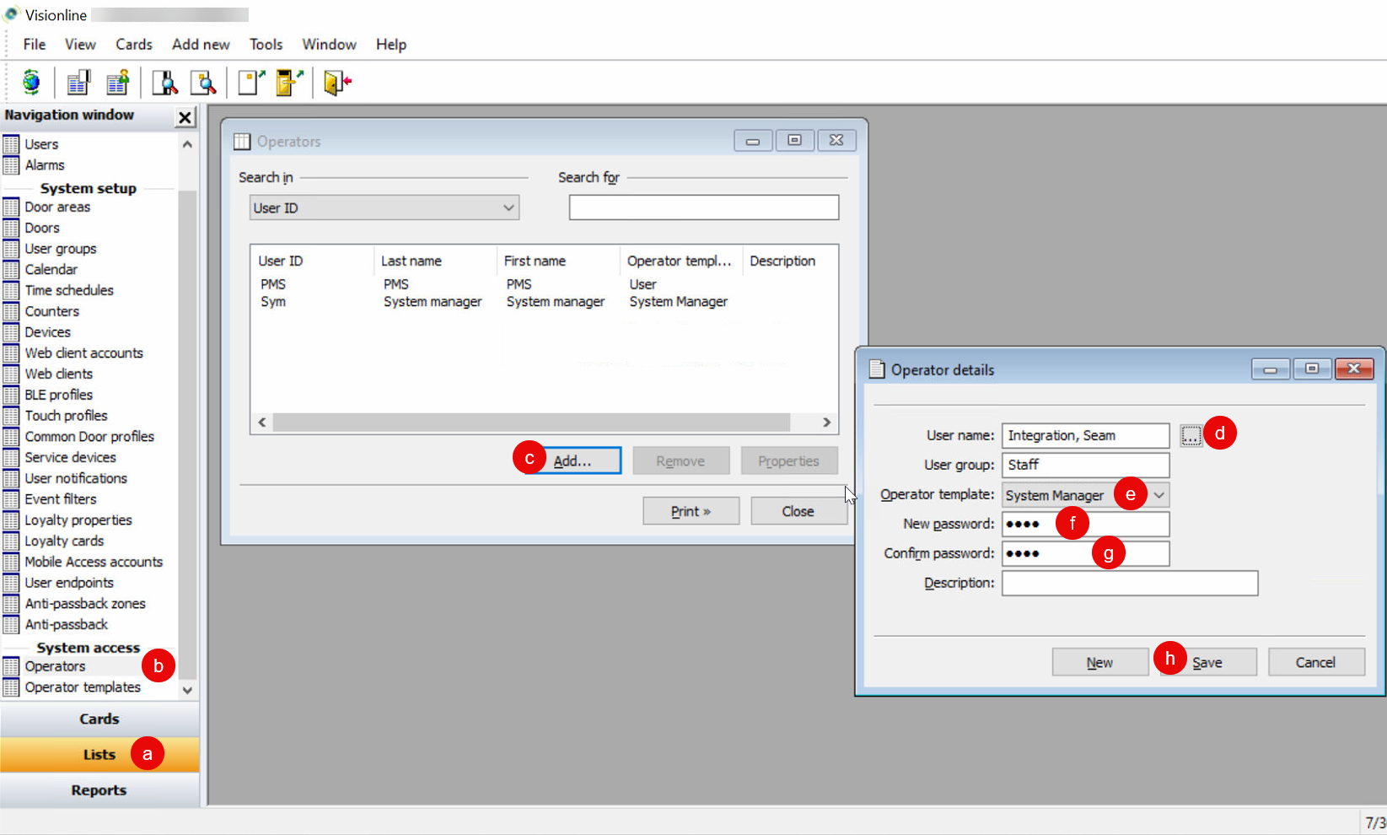The image size is (1387, 835).
Task: Select Web client accounts in the sidebar
Action: pyautogui.click(x=83, y=353)
